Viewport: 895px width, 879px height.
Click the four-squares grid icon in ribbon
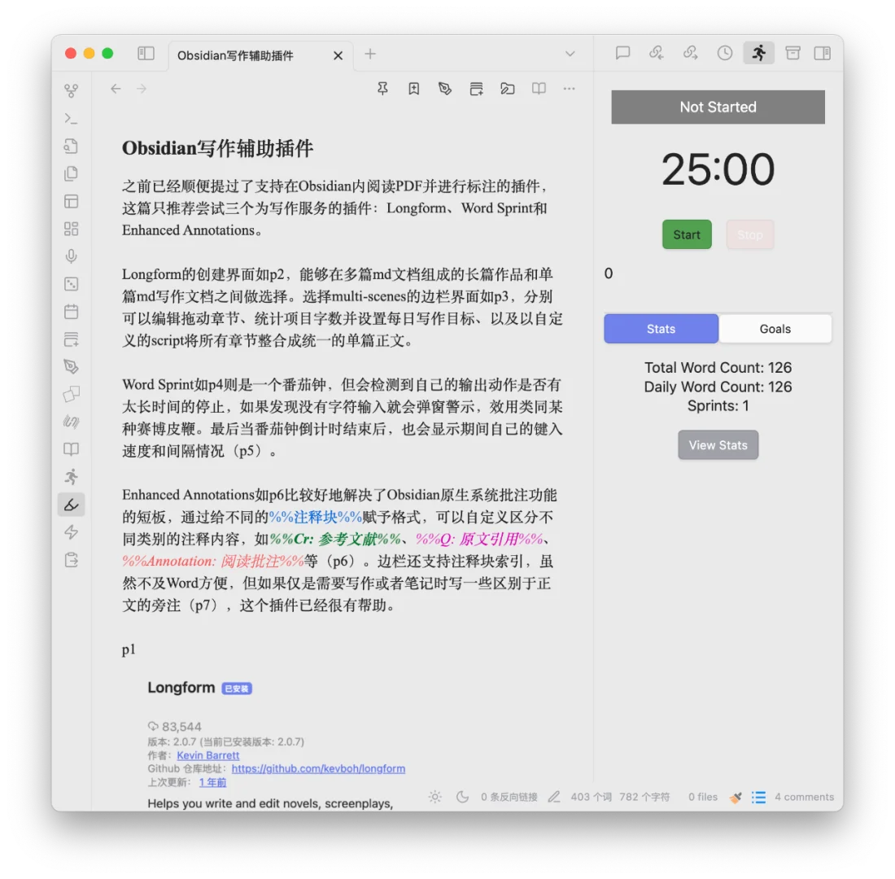72,229
